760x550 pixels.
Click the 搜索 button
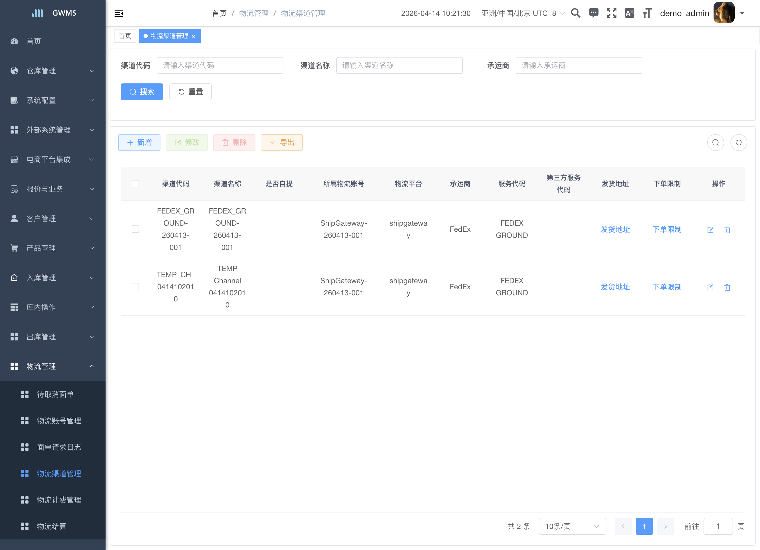[x=142, y=92]
